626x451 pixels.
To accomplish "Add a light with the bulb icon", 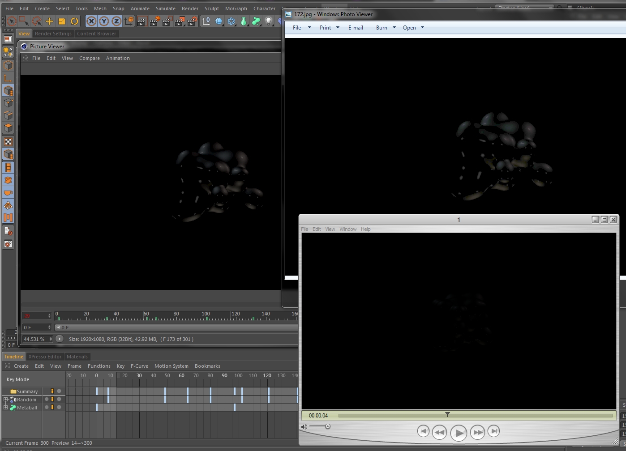I will 269,21.
